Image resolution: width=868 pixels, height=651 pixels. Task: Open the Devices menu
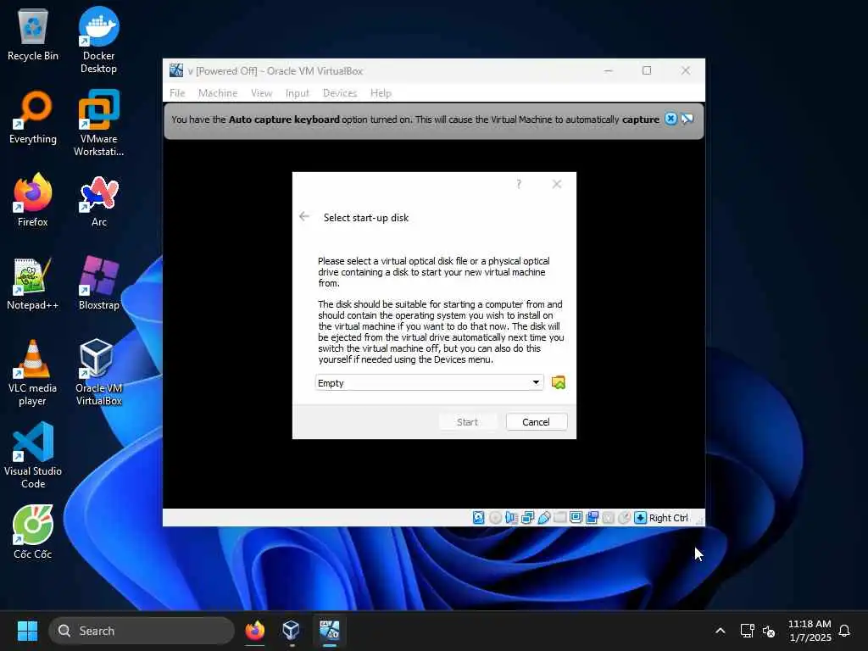[340, 93]
